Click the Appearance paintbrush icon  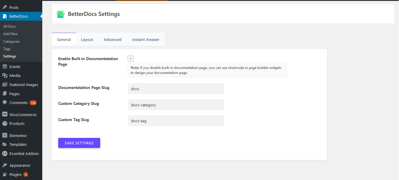tap(5, 165)
